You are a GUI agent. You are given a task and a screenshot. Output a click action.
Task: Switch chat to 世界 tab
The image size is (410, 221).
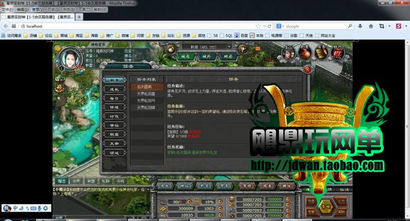(76, 181)
